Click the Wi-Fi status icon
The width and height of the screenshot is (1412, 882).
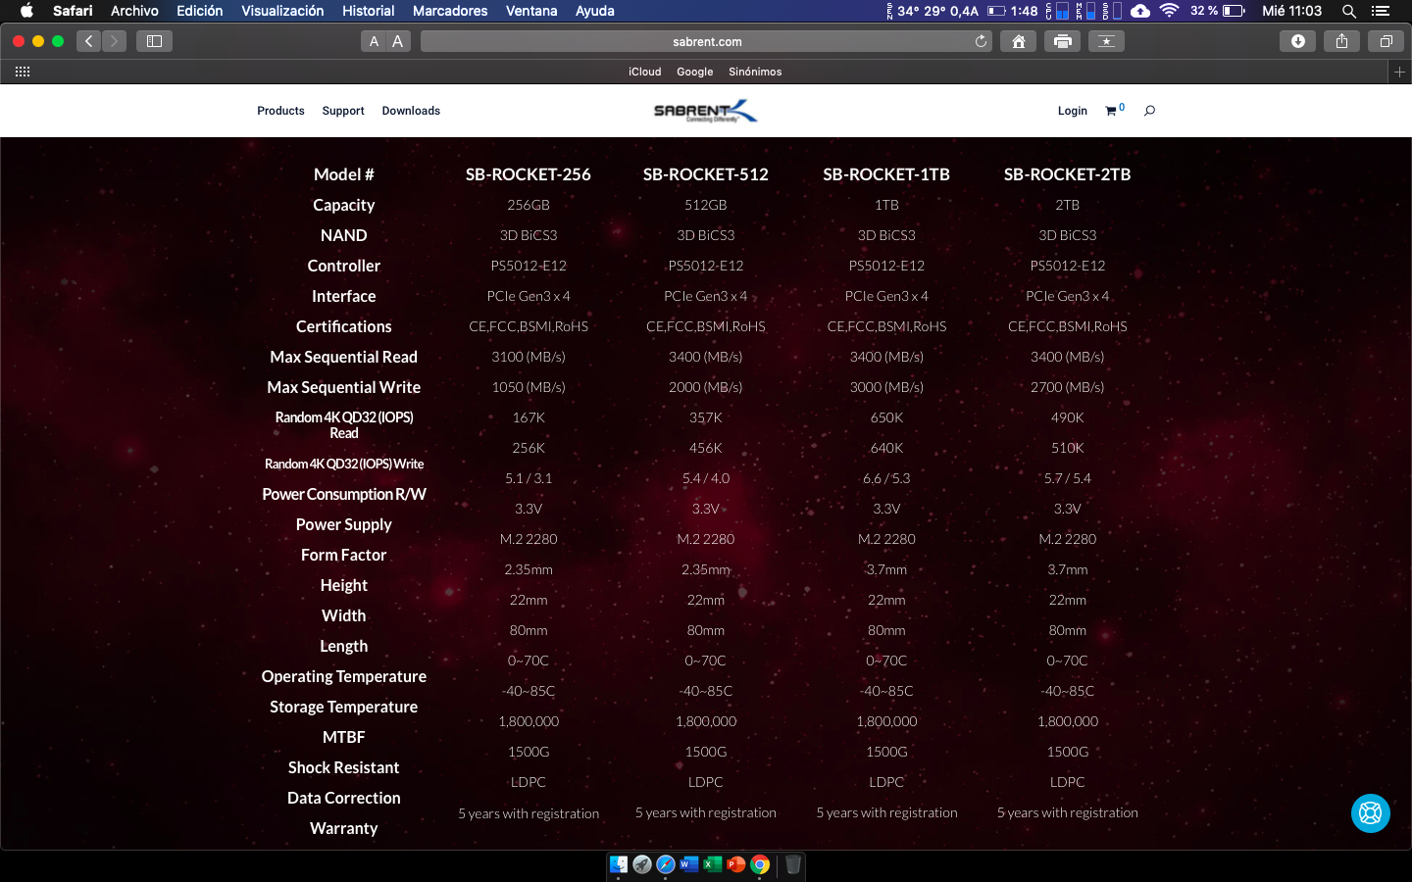pyautogui.click(x=1169, y=11)
